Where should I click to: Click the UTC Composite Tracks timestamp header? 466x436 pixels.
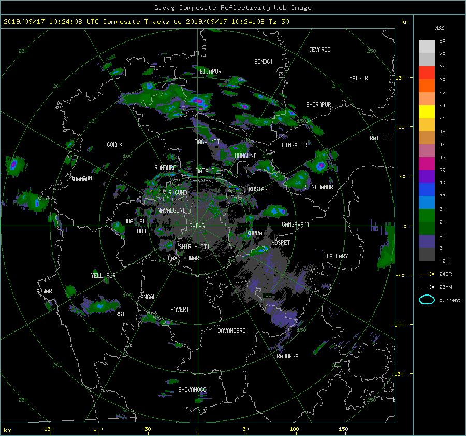[146, 22]
